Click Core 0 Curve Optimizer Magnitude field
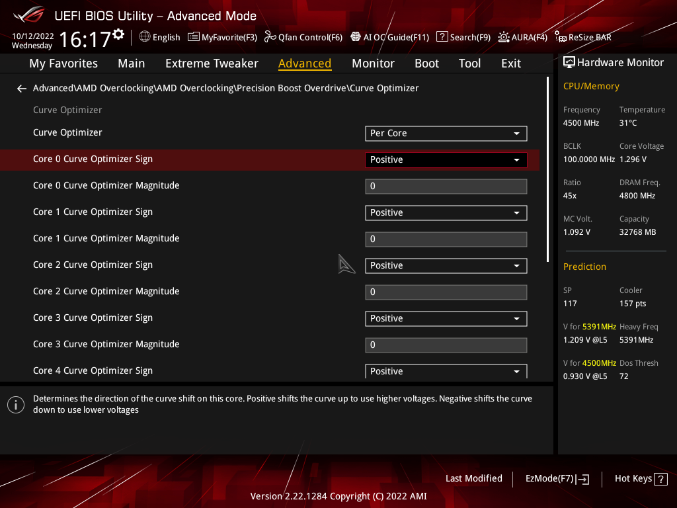The image size is (677, 508). 446,186
